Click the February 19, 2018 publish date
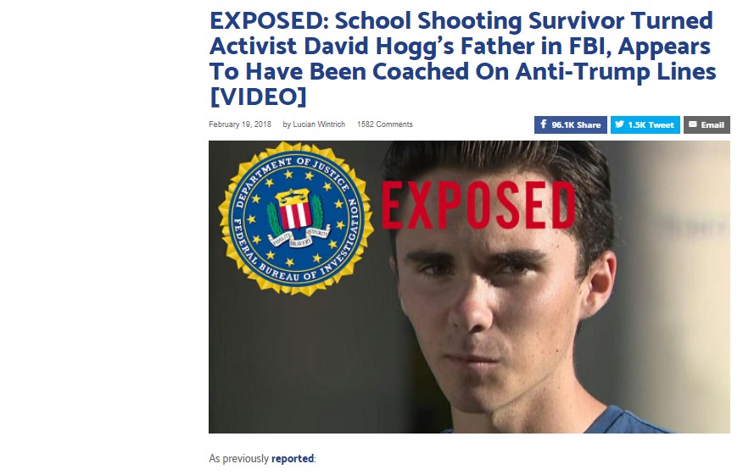This screenshot has height=475, width=743. point(240,124)
